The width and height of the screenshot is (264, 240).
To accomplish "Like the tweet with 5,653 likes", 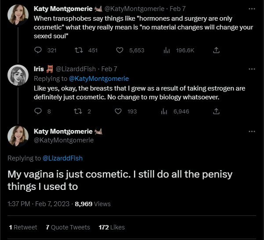I will [x=118, y=50].
